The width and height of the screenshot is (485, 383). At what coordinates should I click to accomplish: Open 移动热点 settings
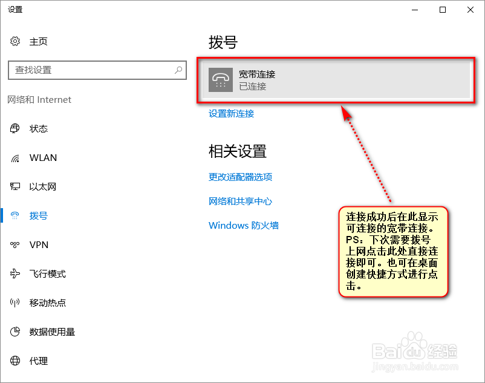click(47, 303)
